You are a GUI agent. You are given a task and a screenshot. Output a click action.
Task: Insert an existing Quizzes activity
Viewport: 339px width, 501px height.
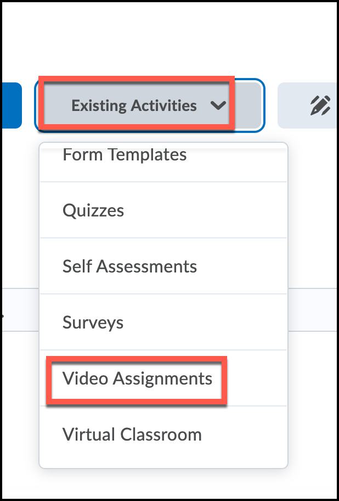(x=93, y=210)
